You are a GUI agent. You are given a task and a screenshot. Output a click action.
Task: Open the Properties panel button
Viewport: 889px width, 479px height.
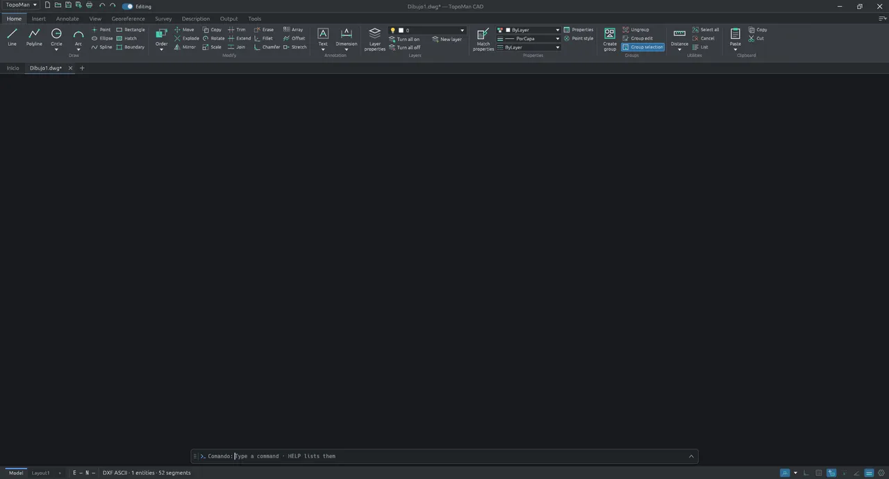click(579, 30)
